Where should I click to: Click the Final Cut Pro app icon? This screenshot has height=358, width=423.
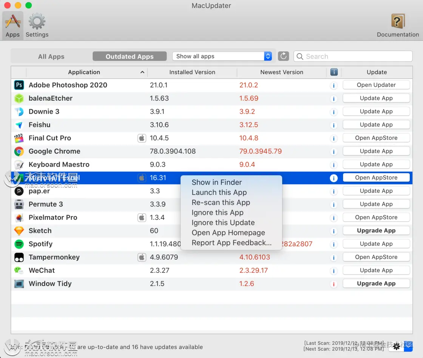(19, 138)
